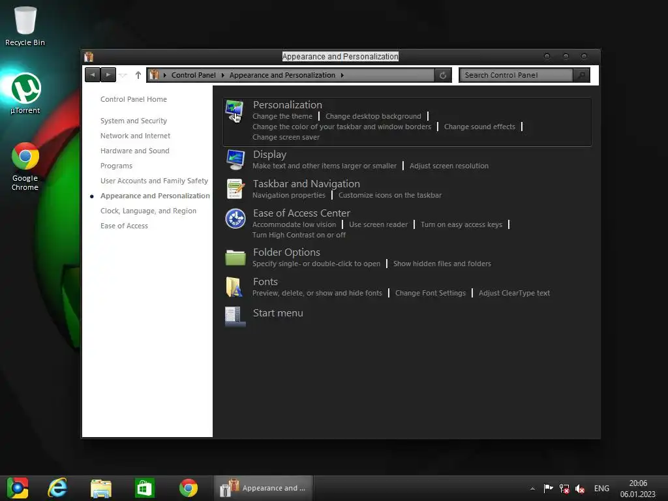Launch Chrome from the taskbar
This screenshot has height=501, width=668.
(189, 488)
